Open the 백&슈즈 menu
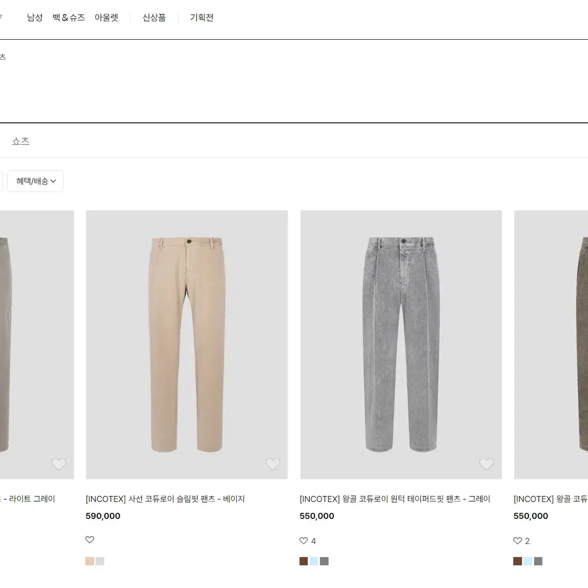 pyautogui.click(x=69, y=18)
